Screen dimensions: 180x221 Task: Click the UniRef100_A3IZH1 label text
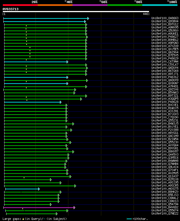tap(165, 111)
